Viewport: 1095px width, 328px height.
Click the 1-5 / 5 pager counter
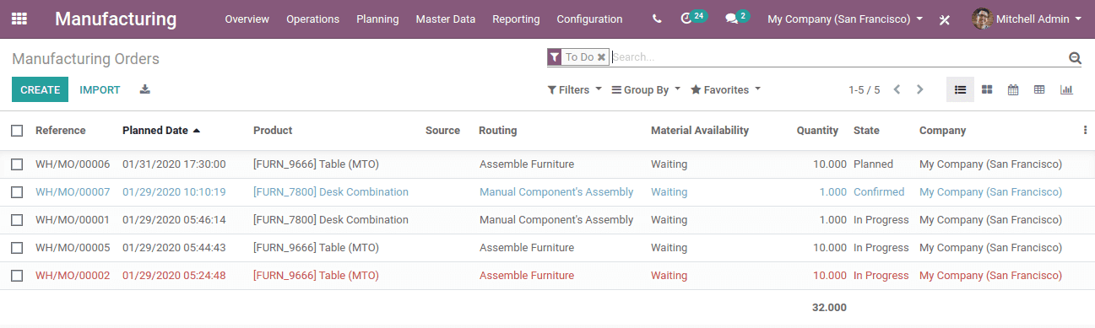point(864,89)
